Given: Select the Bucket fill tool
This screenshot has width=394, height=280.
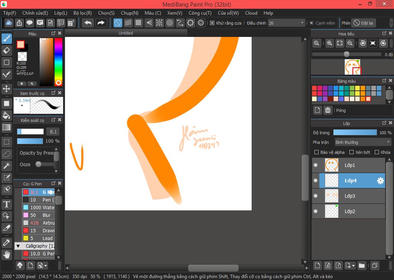Looking at the screenshot, I should [x=7, y=115].
